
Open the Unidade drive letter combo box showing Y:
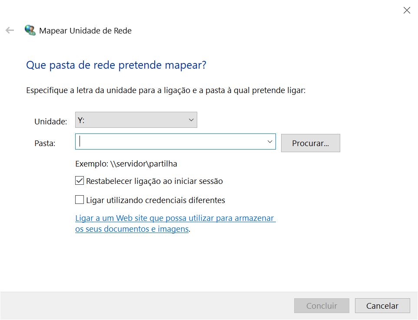136,120
